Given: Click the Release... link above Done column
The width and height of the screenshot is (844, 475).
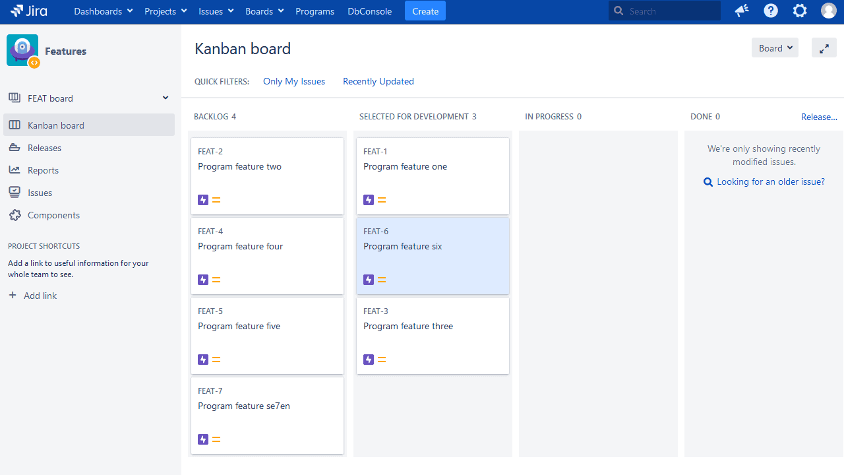Looking at the screenshot, I should point(819,117).
